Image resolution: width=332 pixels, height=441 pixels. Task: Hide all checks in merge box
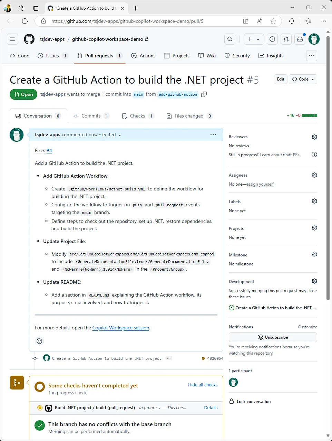(x=203, y=385)
